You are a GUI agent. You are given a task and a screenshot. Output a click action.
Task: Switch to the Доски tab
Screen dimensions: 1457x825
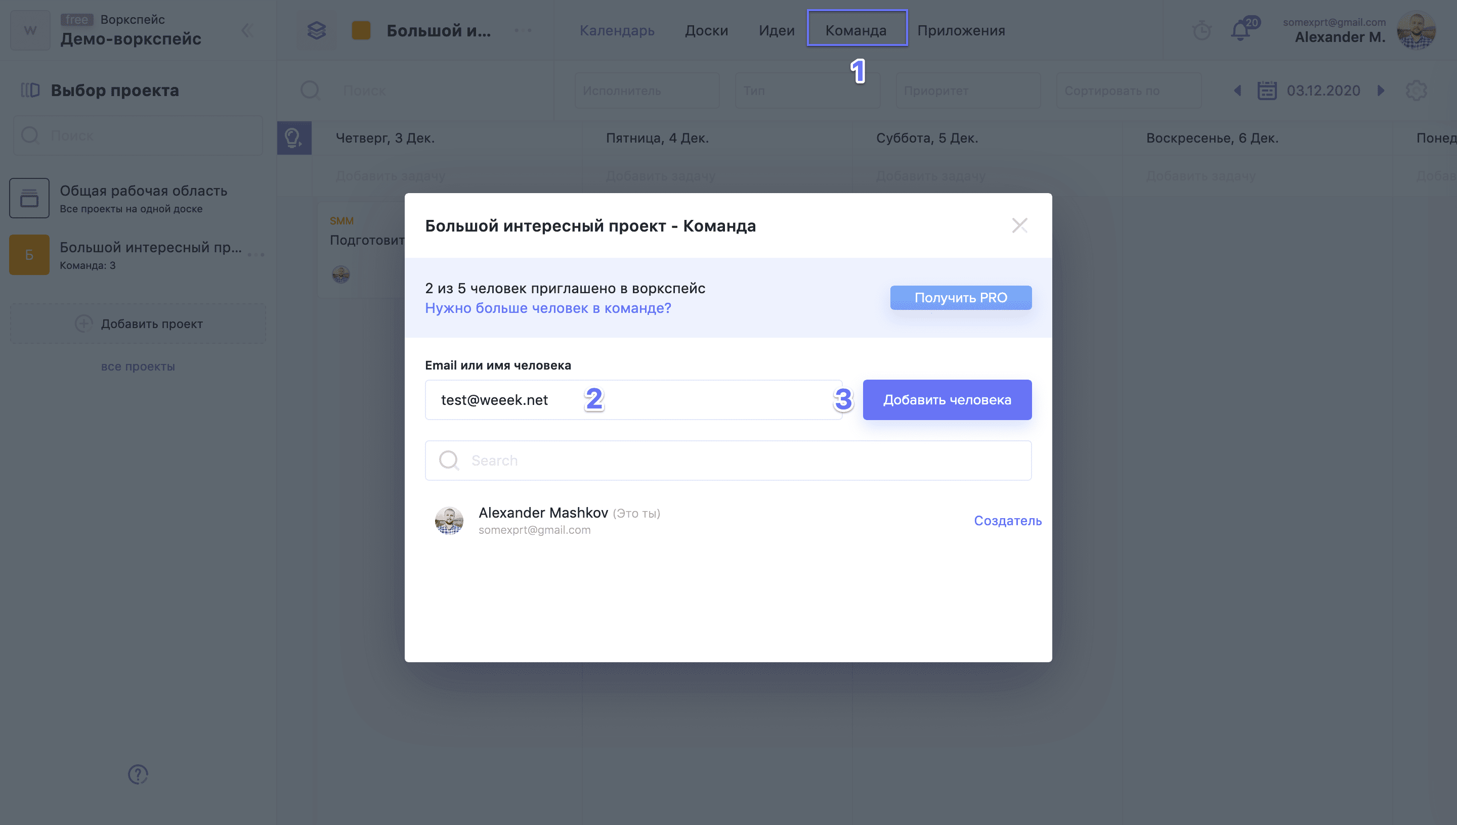706,30
